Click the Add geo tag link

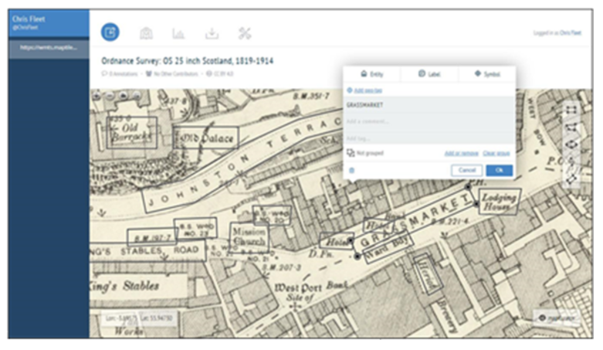(368, 90)
